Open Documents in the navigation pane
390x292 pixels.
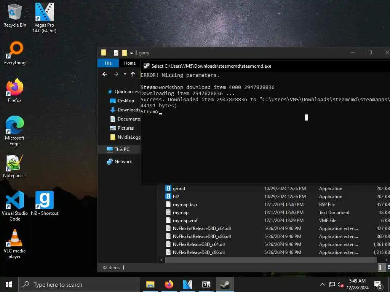(x=125, y=119)
